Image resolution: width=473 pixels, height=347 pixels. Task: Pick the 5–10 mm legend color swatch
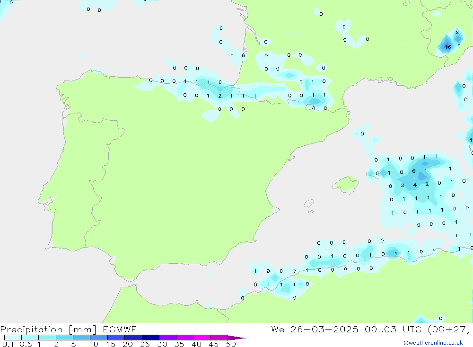pos(81,338)
